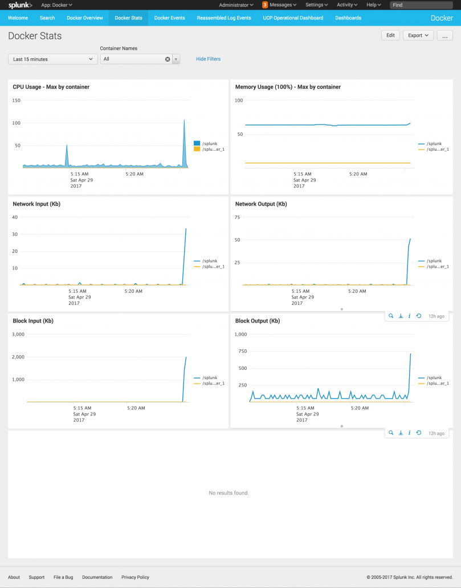461x588 pixels.
Task: Open the Last 15 minutes time range dropdown
Action: click(x=53, y=59)
